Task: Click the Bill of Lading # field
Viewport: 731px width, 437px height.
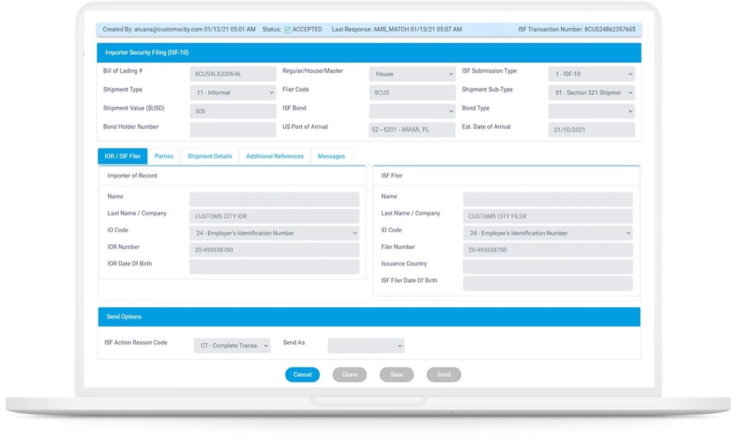Action: pos(233,74)
